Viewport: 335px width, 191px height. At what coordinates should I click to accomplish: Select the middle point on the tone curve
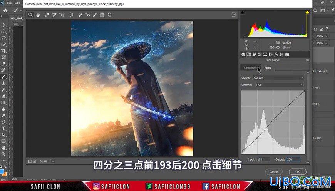[x=272, y=121]
